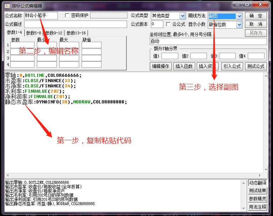Click the 动态翻译 button
Screen dimensions: 273x216
click(257, 183)
